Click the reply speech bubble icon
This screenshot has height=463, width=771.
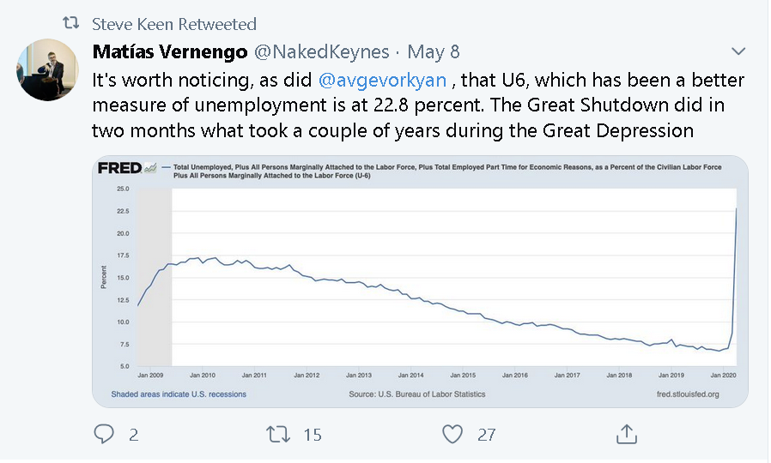click(x=104, y=434)
